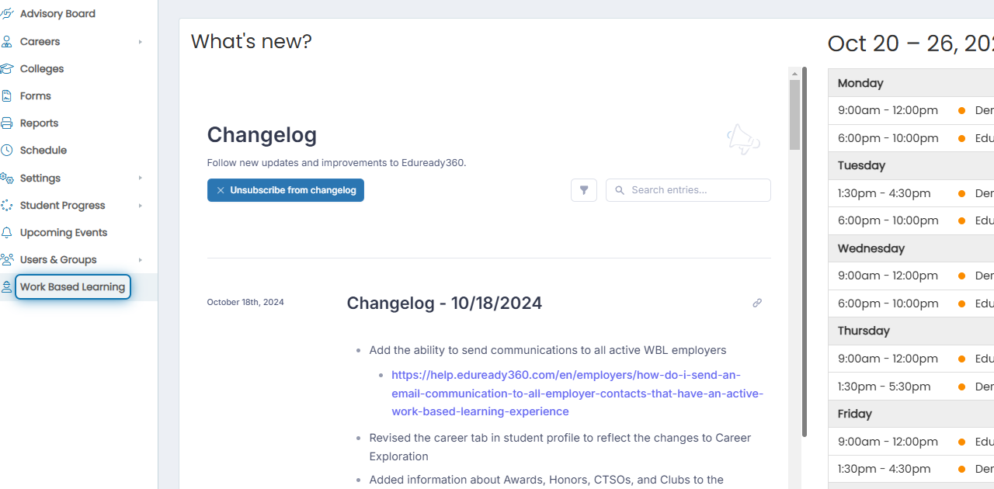Click the Search entries input field

688,190
